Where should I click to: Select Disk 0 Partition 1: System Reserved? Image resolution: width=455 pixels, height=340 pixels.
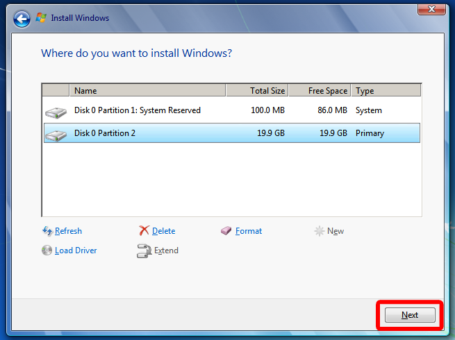[231, 110]
